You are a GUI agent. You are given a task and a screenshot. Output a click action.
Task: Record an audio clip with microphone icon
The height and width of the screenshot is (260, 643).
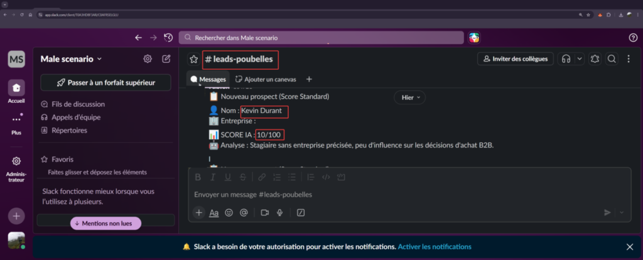280,213
